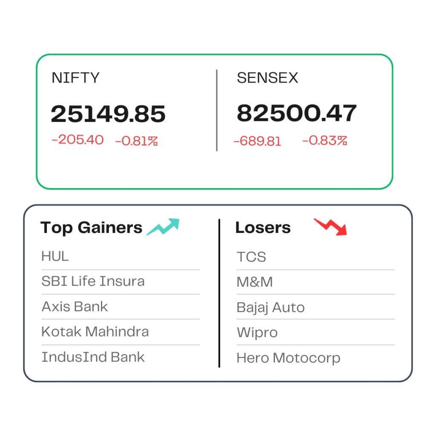Viewport: 436px width, 436px height.
Task: Click SENSEX percentage change -0.83%
Action: pyautogui.click(x=325, y=141)
